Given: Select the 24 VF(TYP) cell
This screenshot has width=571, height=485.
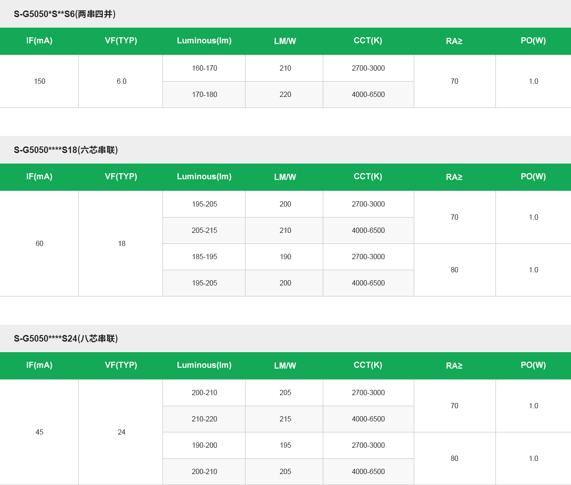Looking at the screenshot, I should 121,432.
